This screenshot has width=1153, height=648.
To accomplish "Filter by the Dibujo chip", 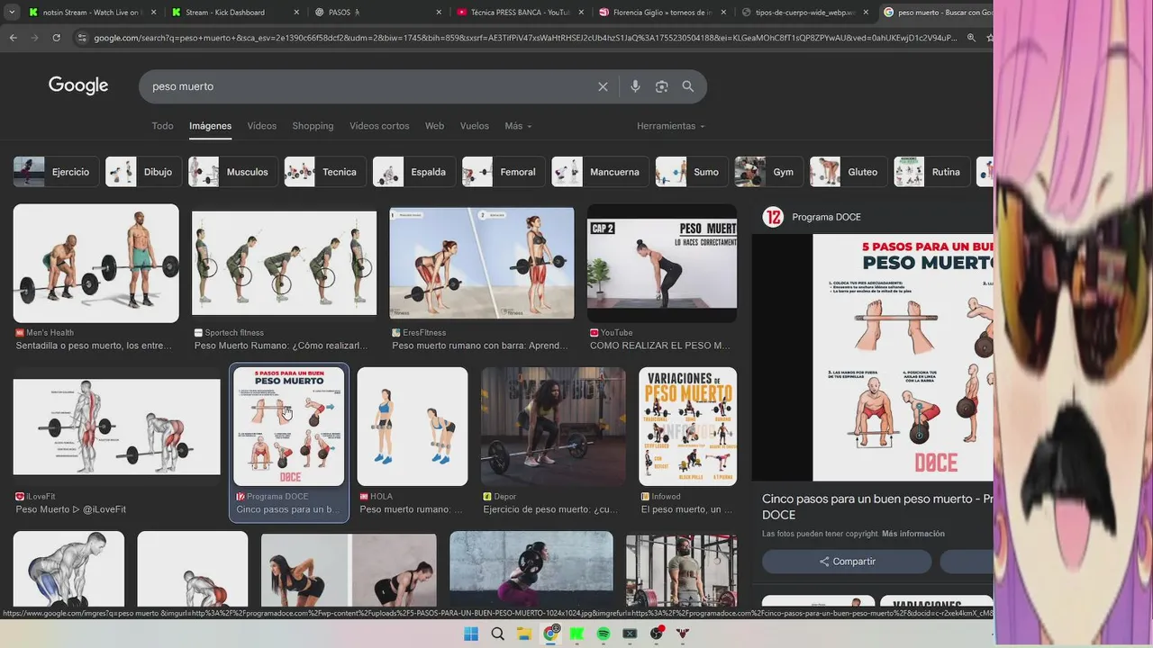I will 143,172.
